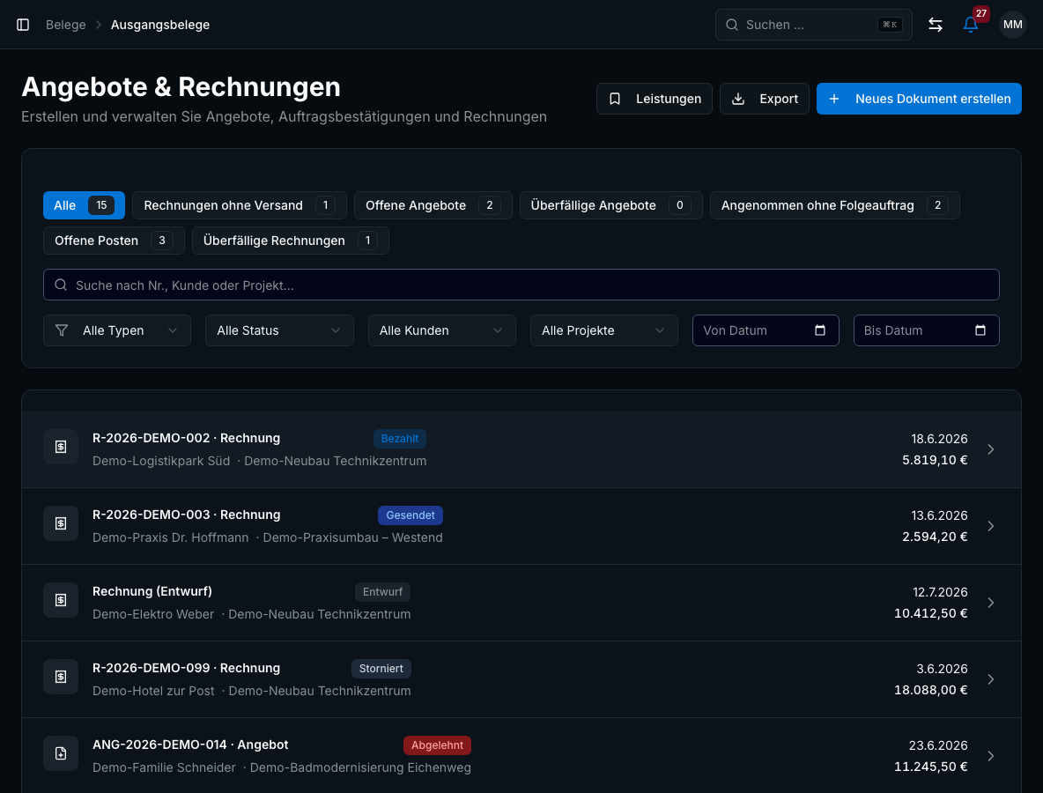Select Überfällige Angebote filter
1043x793 pixels.
[610, 205]
